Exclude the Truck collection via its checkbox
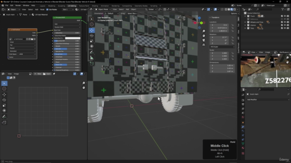The width and height of the screenshot is (291, 163). pos(282,16)
